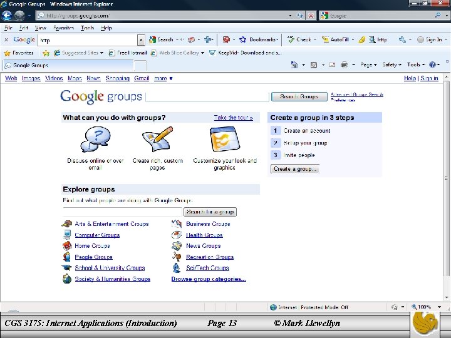
Task: Click the Sign In button on Google toolbar
Action: point(430,39)
